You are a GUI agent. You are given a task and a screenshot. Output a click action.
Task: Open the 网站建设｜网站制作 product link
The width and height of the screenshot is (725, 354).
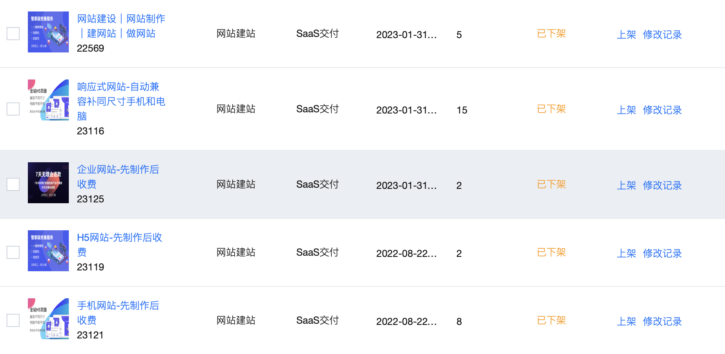[x=121, y=26]
